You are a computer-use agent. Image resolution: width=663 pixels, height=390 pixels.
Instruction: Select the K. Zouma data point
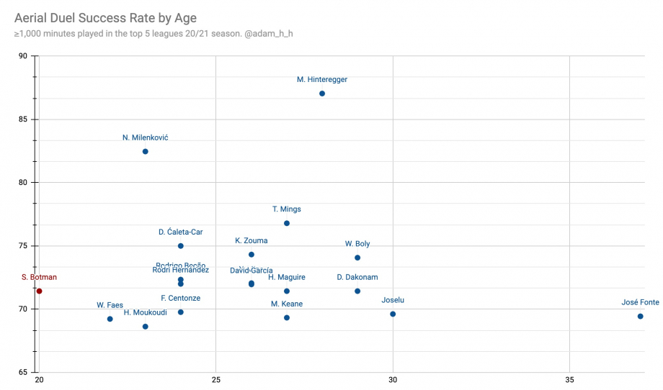click(252, 255)
